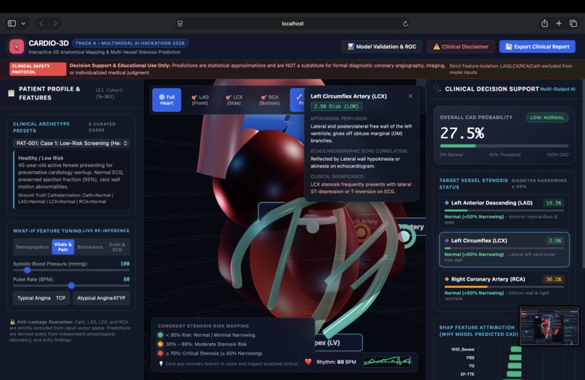
Task: Click the LOW: NORMAL status badge
Action: tap(547, 117)
